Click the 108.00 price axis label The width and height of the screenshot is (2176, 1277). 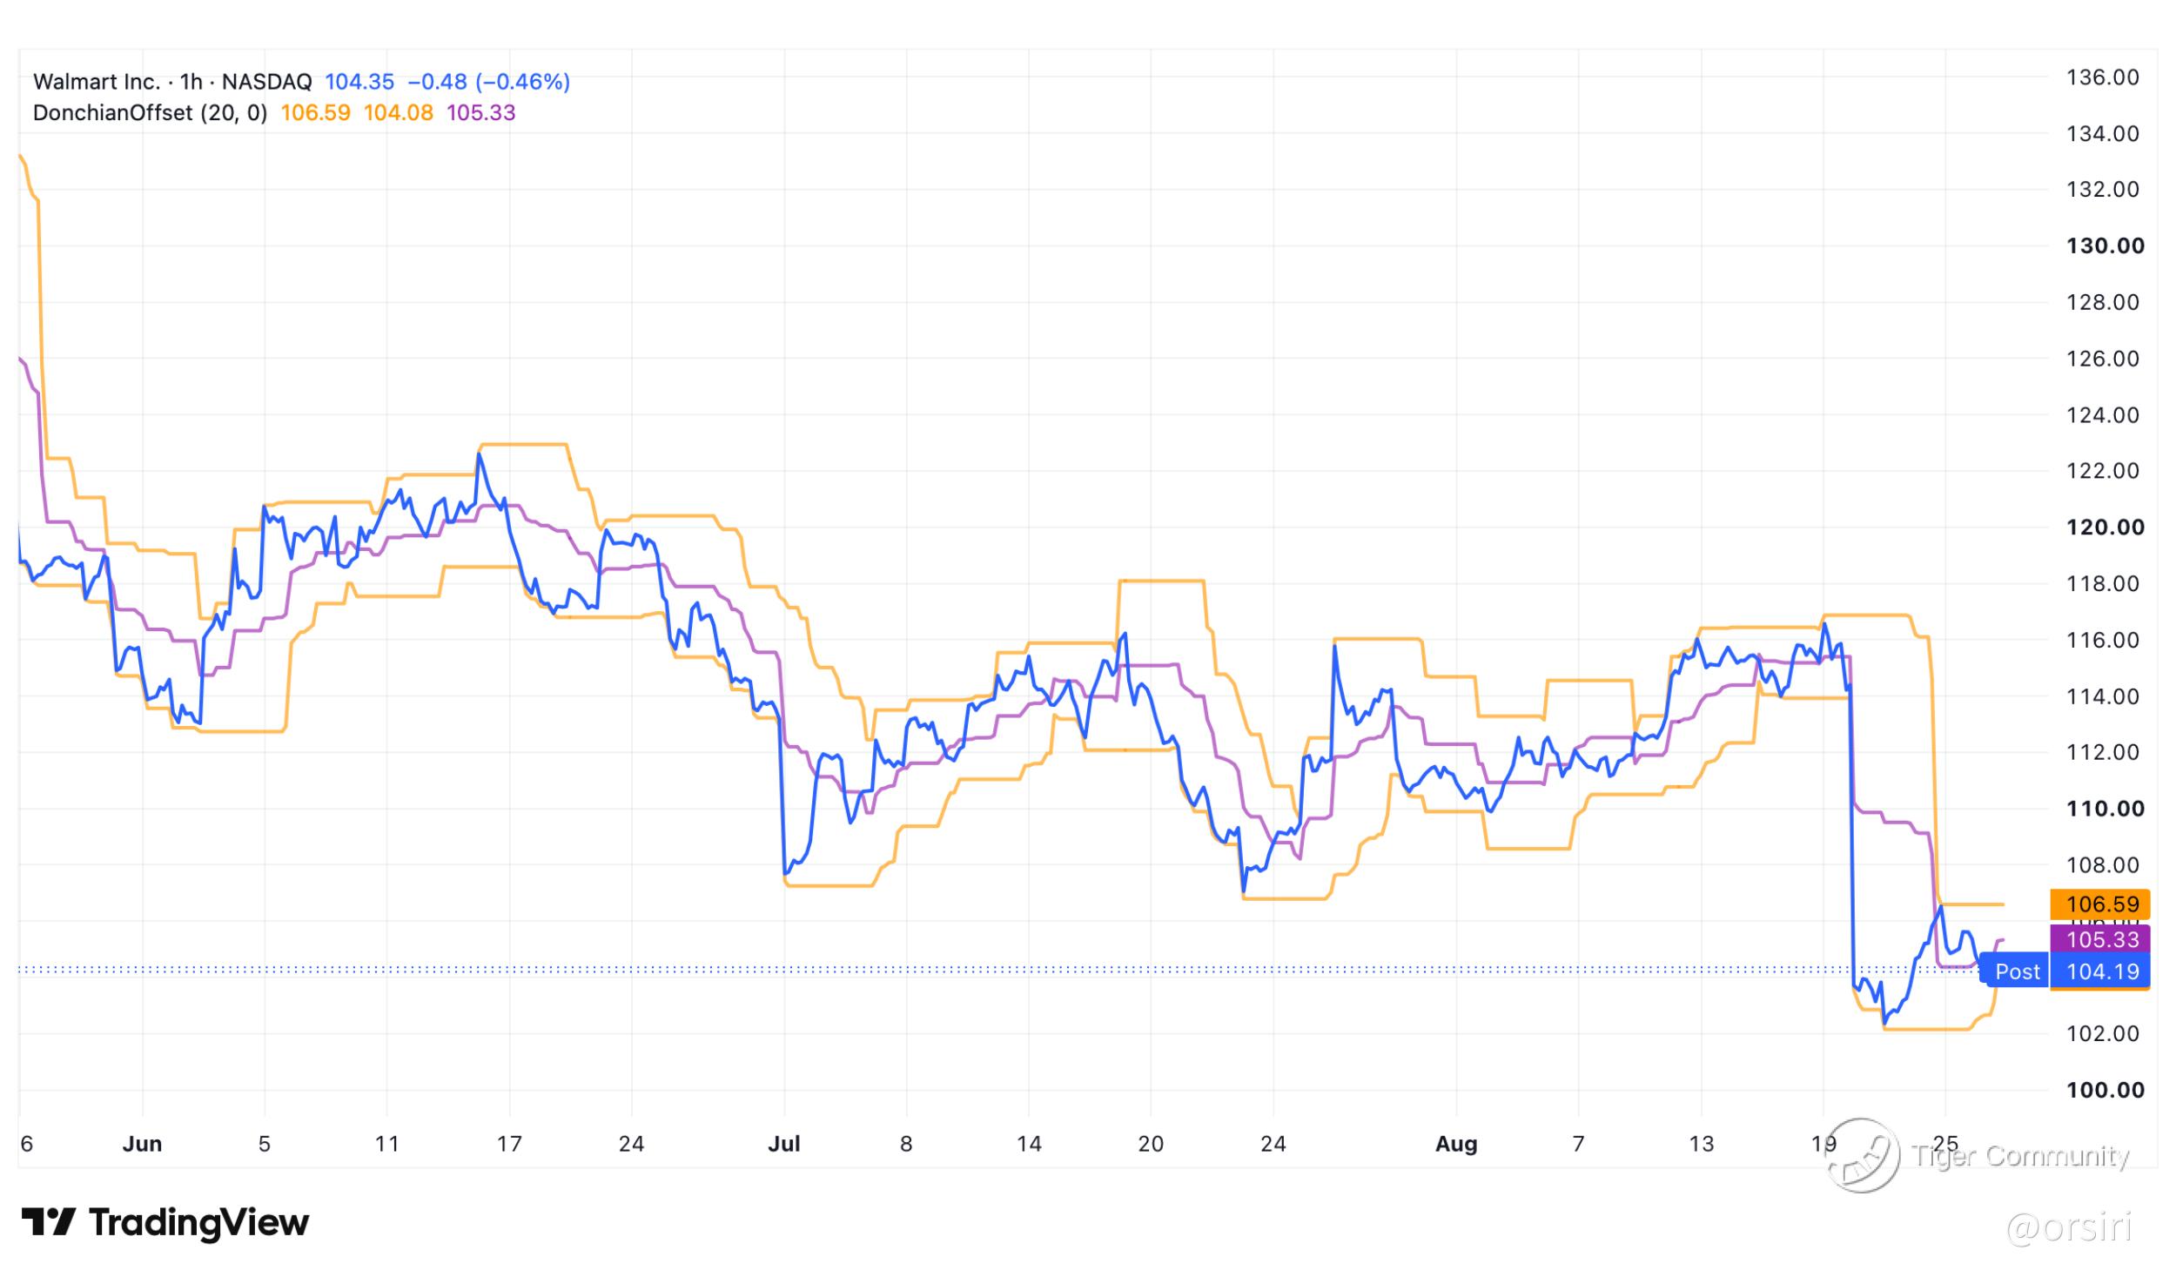(2103, 864)
